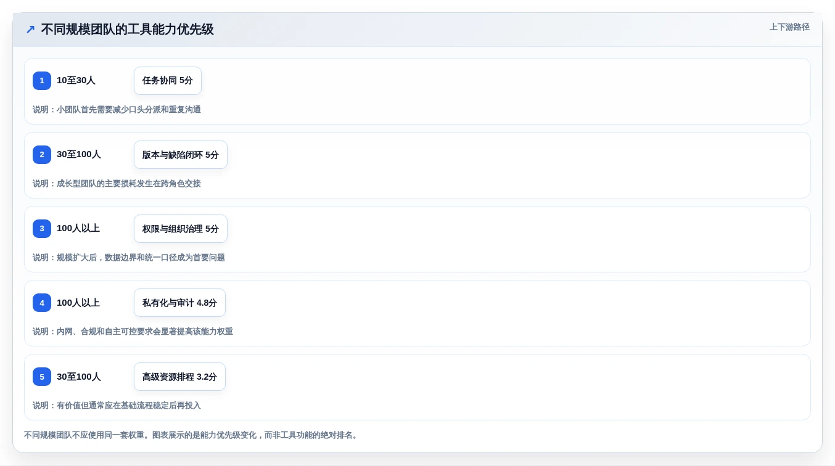The height and width of the screenshot is (466, 835).
Task: Select the 版本与缺陷闭环 5分 chip
Action: pyautogui.click(x=181, y=155)
